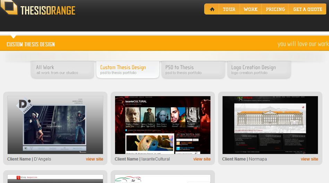Image resolution: width=329 pixels, height=183 pixels.
Task: Switch to the All Work tab
Action: point(62,70)
